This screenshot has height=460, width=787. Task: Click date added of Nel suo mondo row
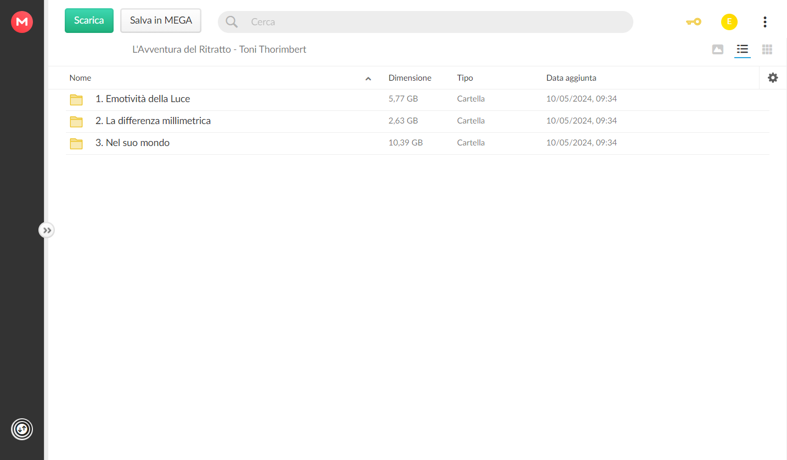click(582, 143)
